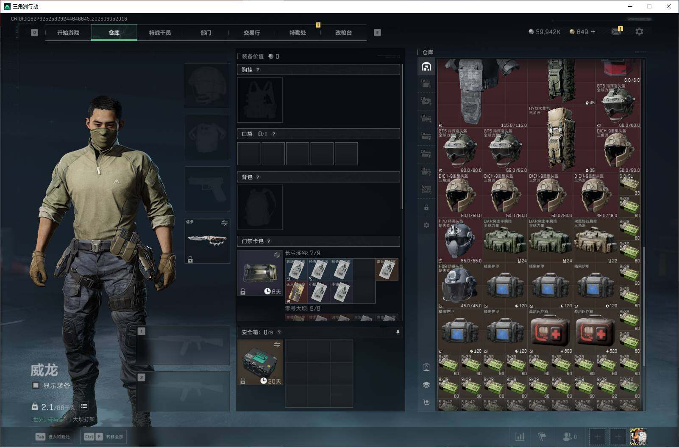Select the empty body armor slot

point(207,137)
